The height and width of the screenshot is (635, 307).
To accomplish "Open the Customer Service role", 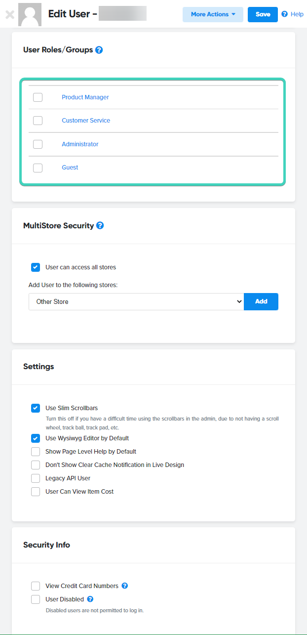I will [86, 120].
